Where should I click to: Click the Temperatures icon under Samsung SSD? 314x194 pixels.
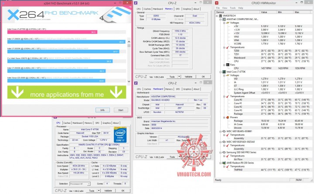228,156
